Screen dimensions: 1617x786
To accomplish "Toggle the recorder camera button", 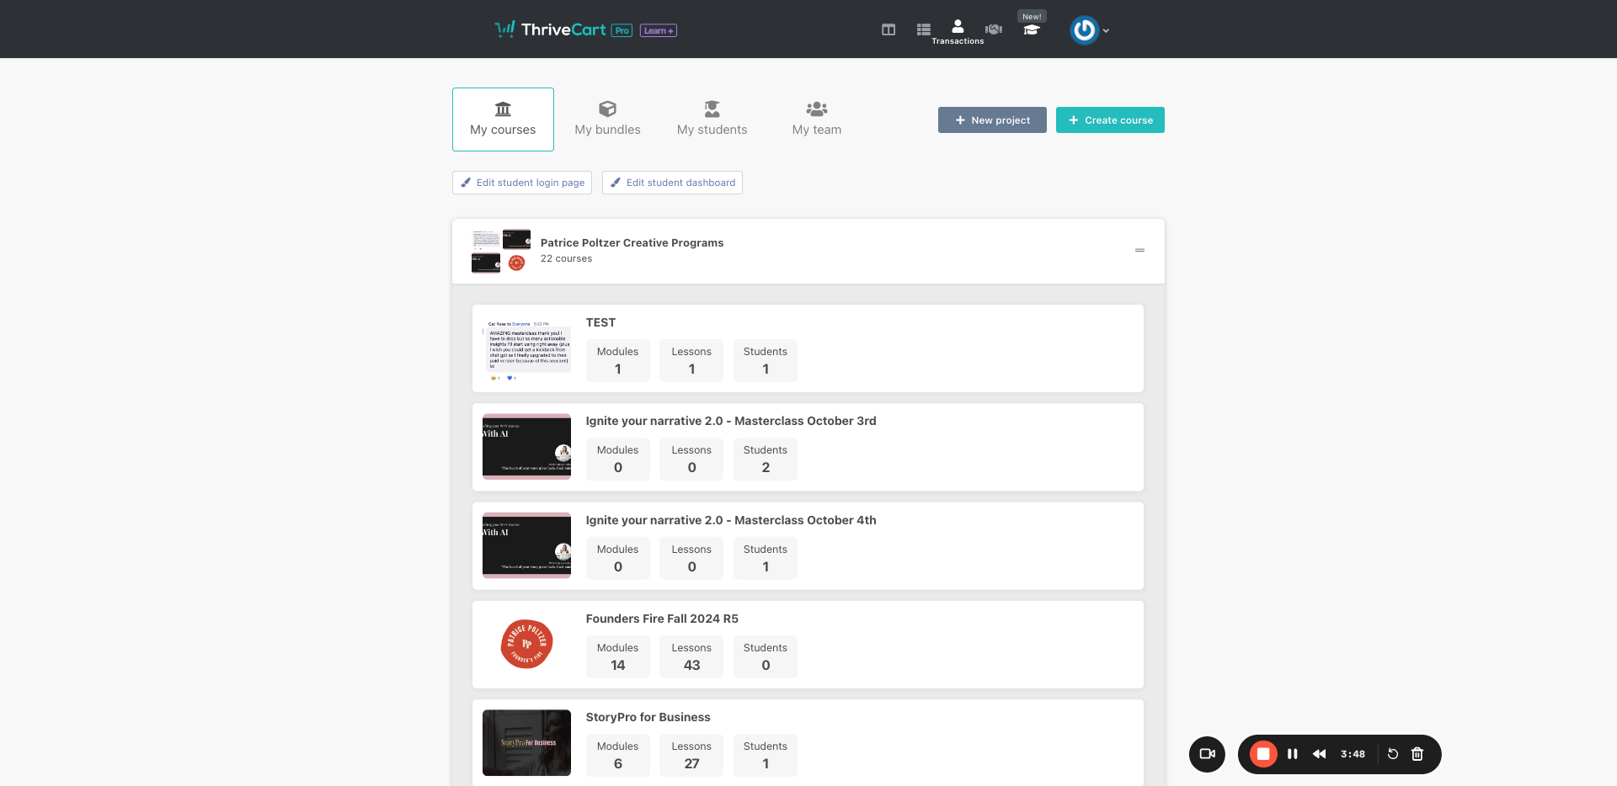I will [x=1207, y=754].
